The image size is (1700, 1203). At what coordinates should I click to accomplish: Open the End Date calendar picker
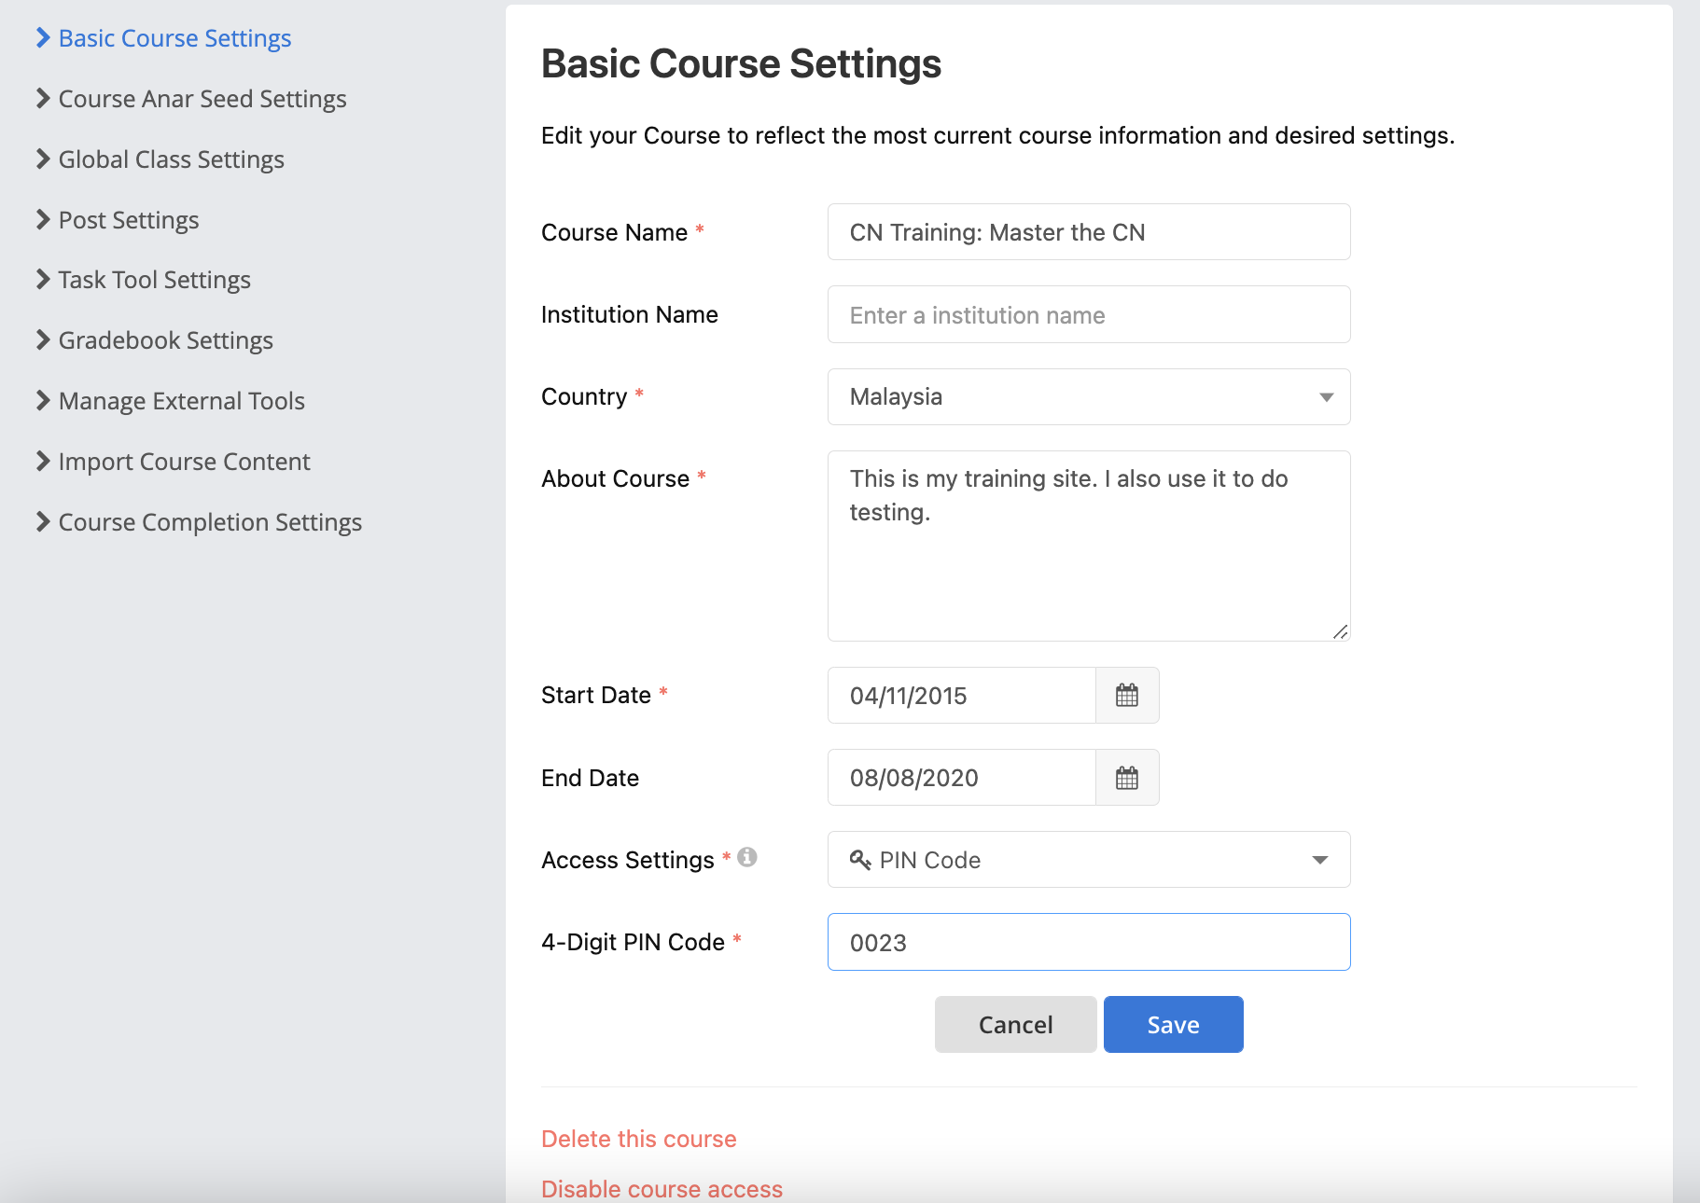[x=1127, y=778]
